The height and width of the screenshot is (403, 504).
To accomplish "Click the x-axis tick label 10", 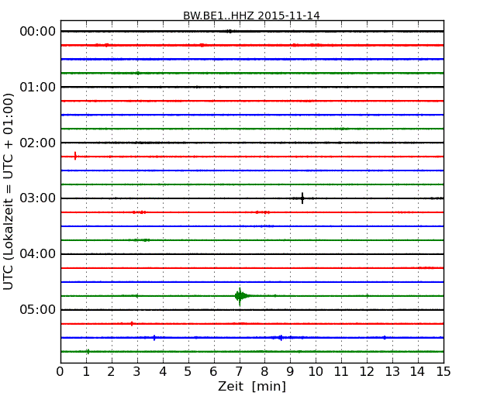I will coord(316,372).
